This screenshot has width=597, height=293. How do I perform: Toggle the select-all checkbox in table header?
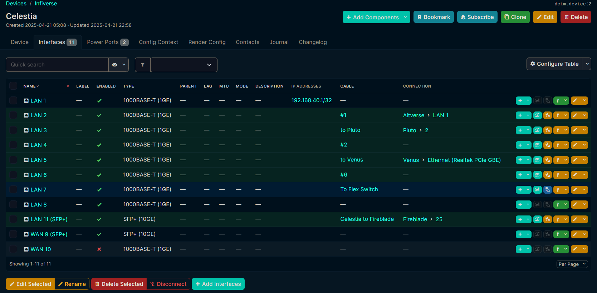[x=13, y=86]
